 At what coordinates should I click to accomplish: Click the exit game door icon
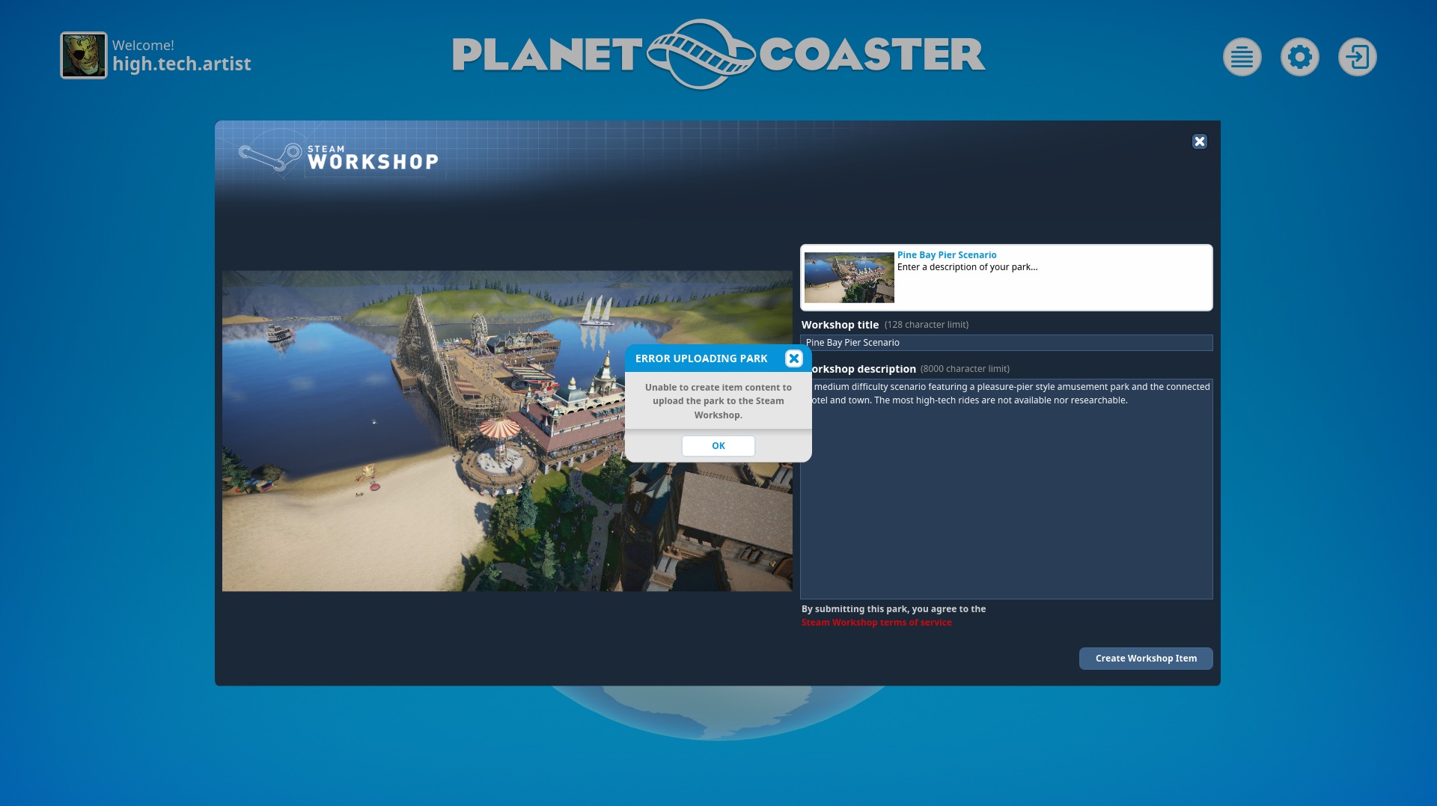pos(1357,57)
